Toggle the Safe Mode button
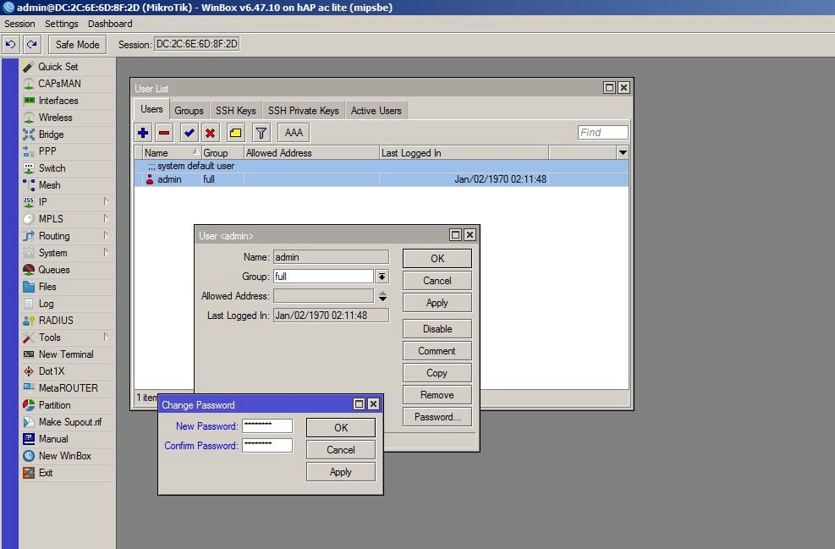 pos(77,44)
